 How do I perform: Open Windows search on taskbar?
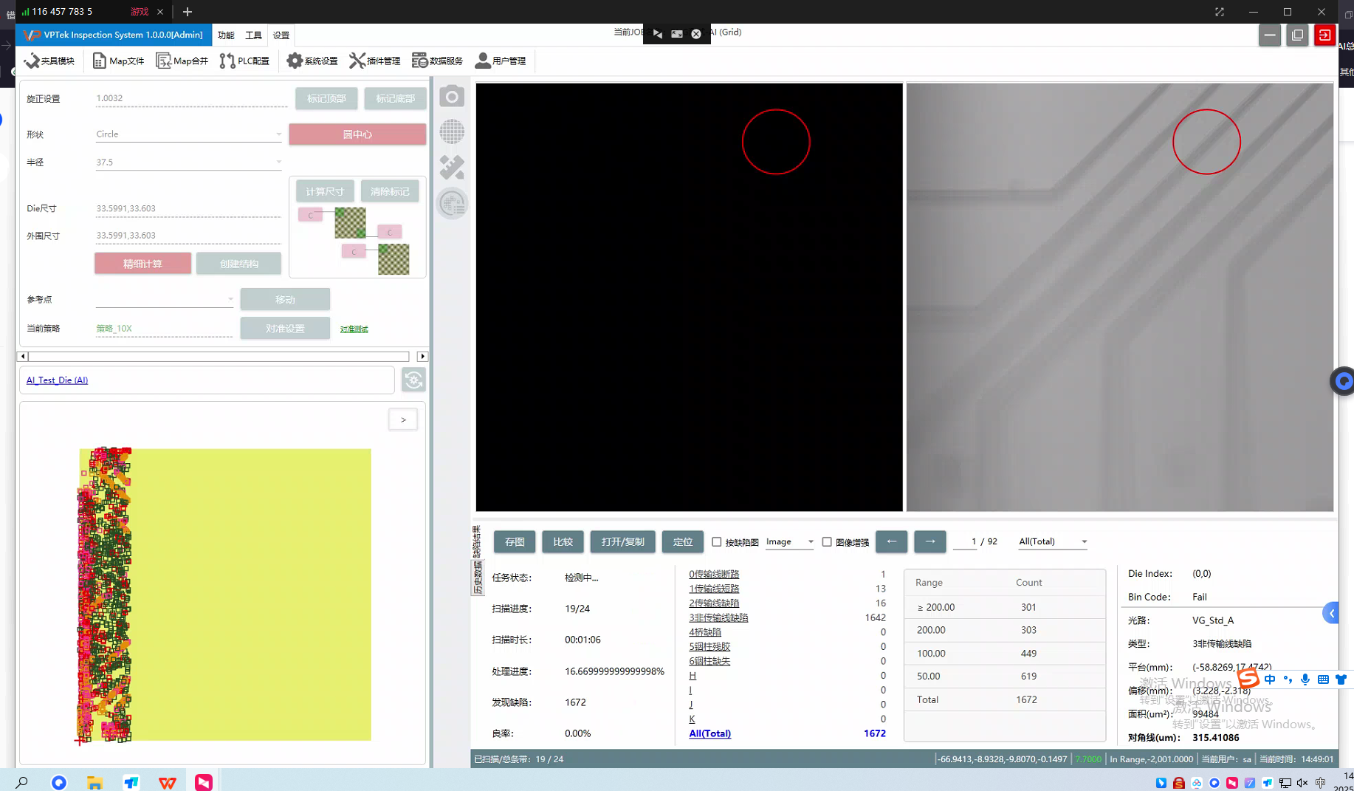click(22, 782)
